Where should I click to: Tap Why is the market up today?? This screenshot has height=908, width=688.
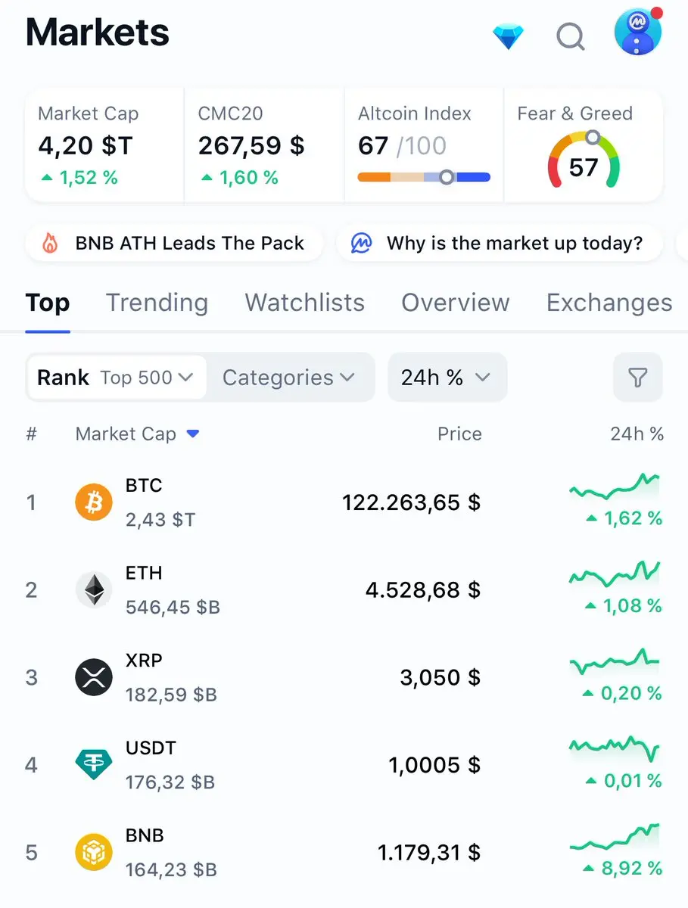click(x=500, y=244)
